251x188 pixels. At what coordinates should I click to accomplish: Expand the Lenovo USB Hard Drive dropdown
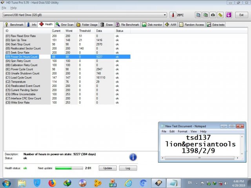tap(165, 15)
